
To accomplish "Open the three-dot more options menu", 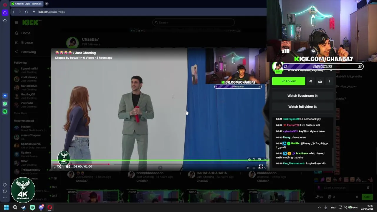I will click(329, 81).
